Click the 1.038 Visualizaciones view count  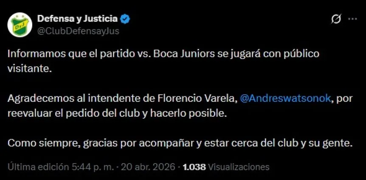(x=226, y=167)
